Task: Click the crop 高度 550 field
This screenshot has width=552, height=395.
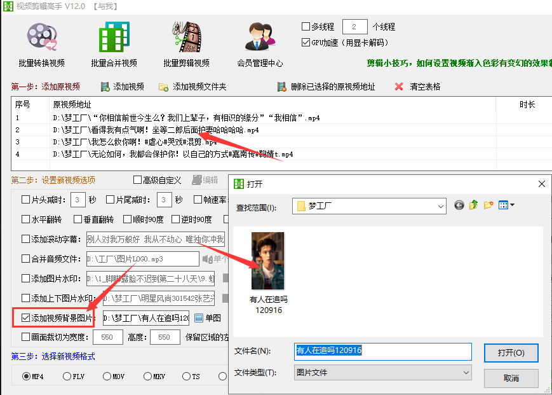Action: pyautogui.click(x=165, y=337)
